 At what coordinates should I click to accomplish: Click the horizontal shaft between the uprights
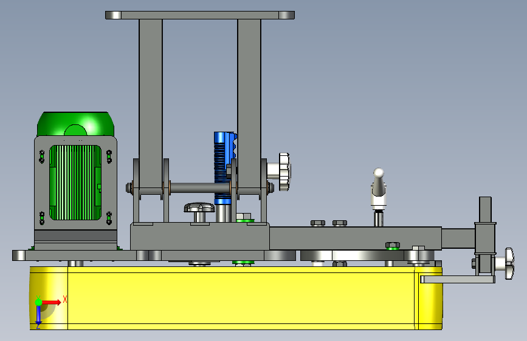pyautogui.click(x=199, y=187)
